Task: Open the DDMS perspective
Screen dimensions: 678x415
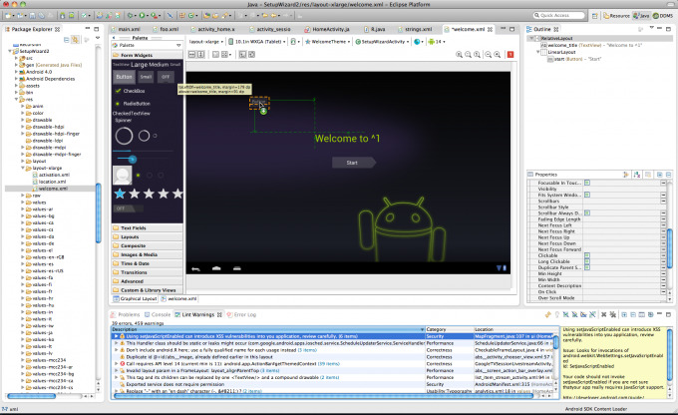Action: [661, 17]
